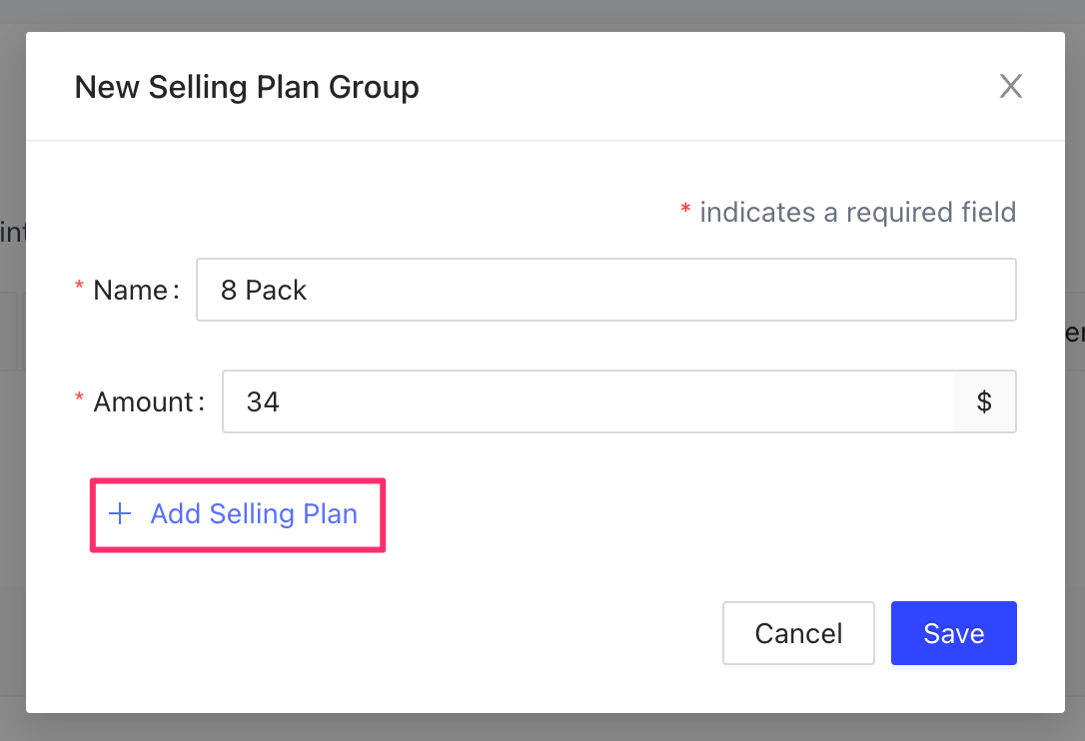
Task: Click the red asterisk before Name
Action: tap(80, 290)
